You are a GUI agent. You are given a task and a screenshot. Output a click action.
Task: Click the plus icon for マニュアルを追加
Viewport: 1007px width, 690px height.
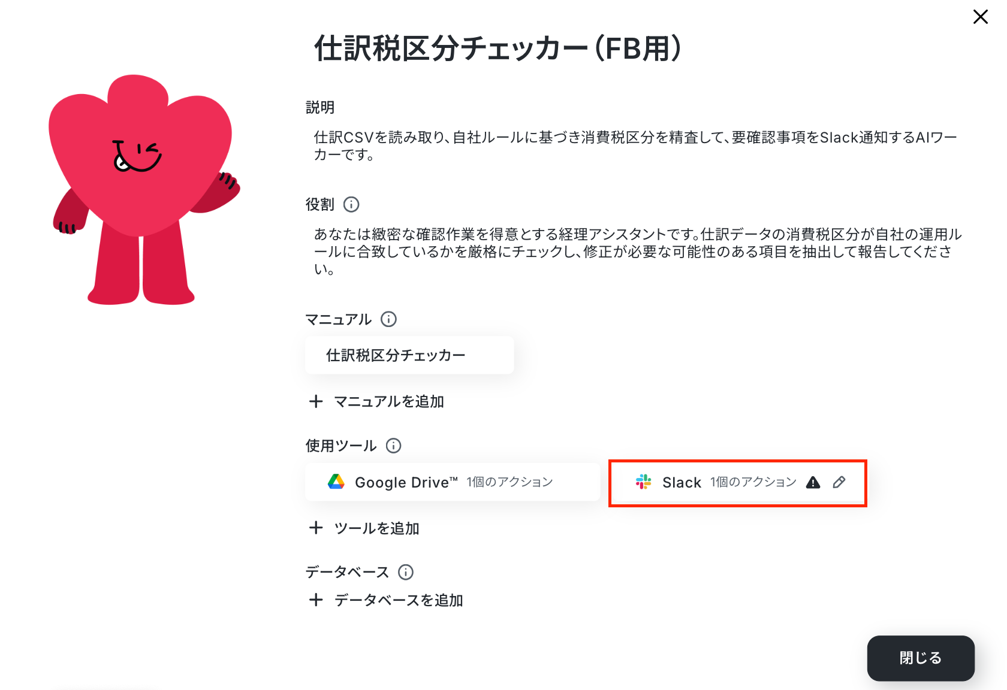point(316,401)
